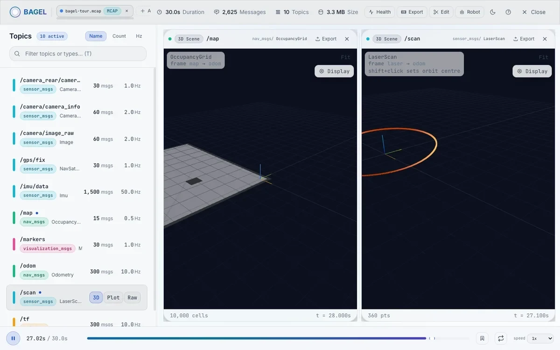Click the 1,500 msgs count for /imu/data
This screenshot has width=560, height=350.
(x=98, y=192)
